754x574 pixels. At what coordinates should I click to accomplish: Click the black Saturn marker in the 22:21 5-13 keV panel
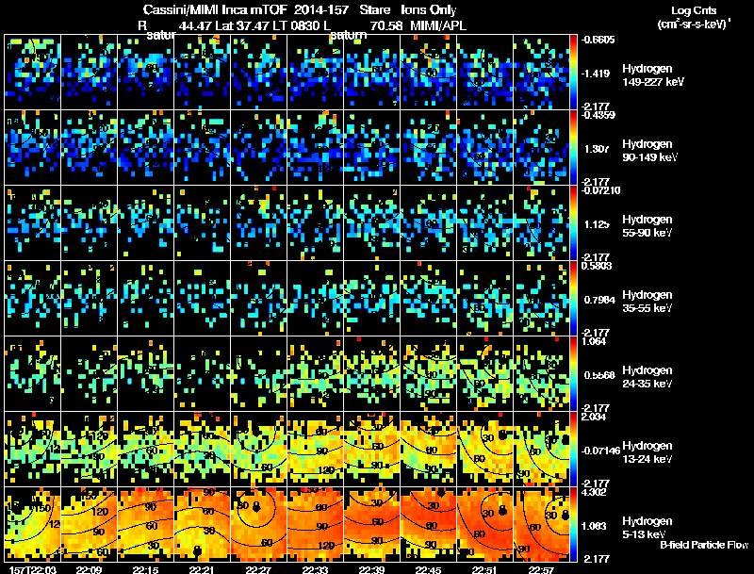pos(197,551)
